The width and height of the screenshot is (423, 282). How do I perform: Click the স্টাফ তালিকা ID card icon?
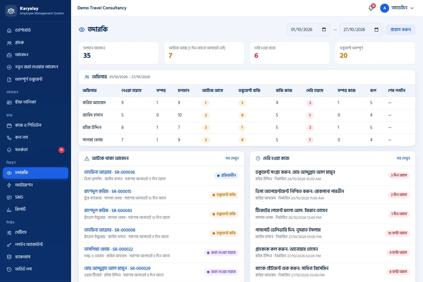point(9,102)
